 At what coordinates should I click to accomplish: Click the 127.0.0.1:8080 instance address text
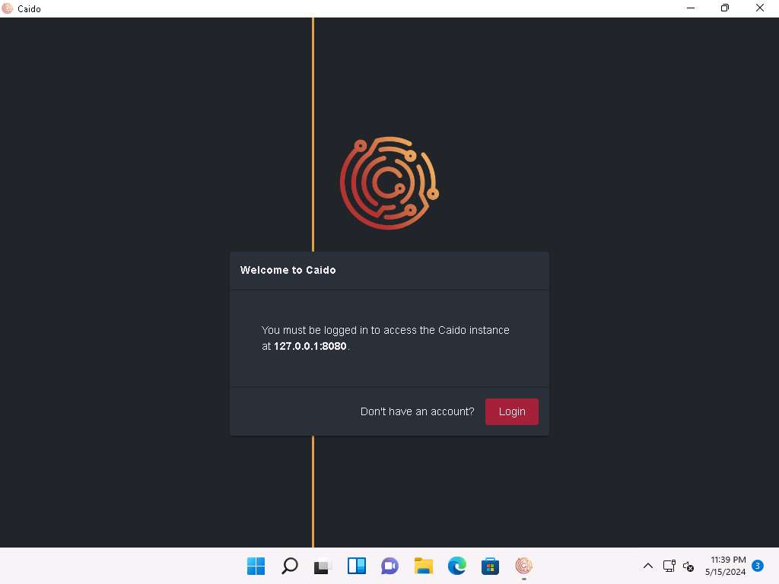[x=310, y=346]
